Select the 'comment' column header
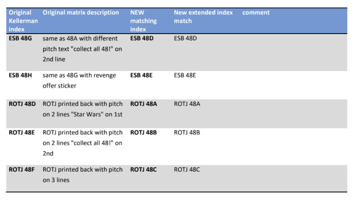 point(256,12)
